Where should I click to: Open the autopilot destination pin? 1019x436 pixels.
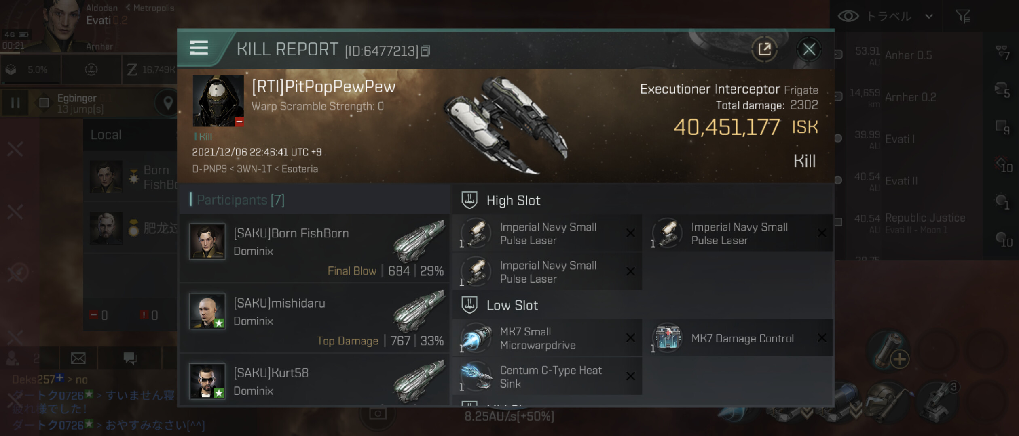[167, 103]
